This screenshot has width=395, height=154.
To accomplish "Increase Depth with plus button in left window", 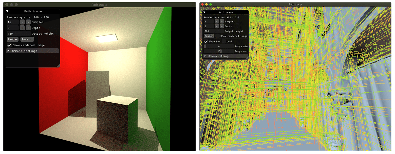I will pos(28,28).
